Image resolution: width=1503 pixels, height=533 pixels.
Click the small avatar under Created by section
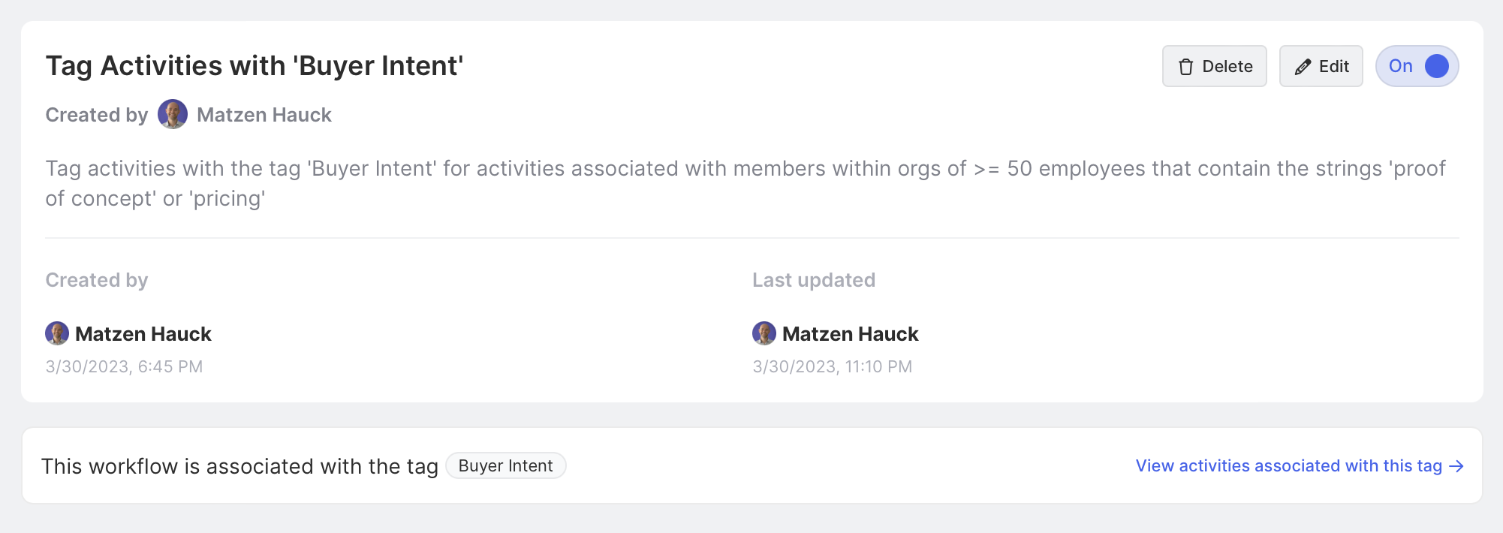(x=57, y=333)
